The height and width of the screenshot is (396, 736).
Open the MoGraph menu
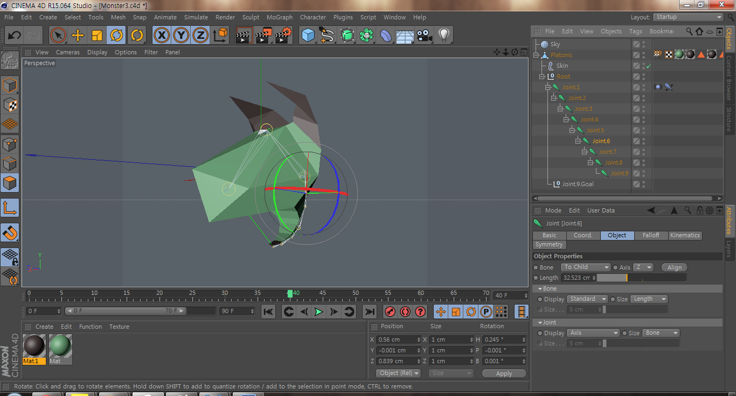coord(280,17)
